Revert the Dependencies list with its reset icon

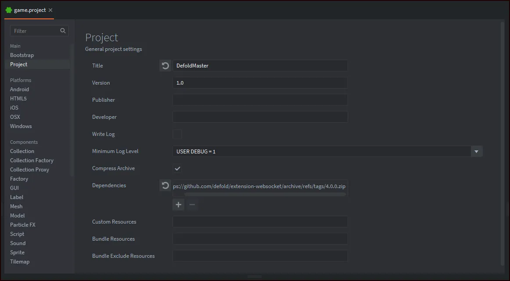[x=165, y=185]
